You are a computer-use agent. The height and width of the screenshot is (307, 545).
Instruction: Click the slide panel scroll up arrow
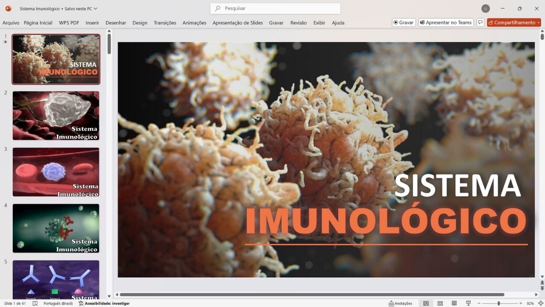point(109,31)
